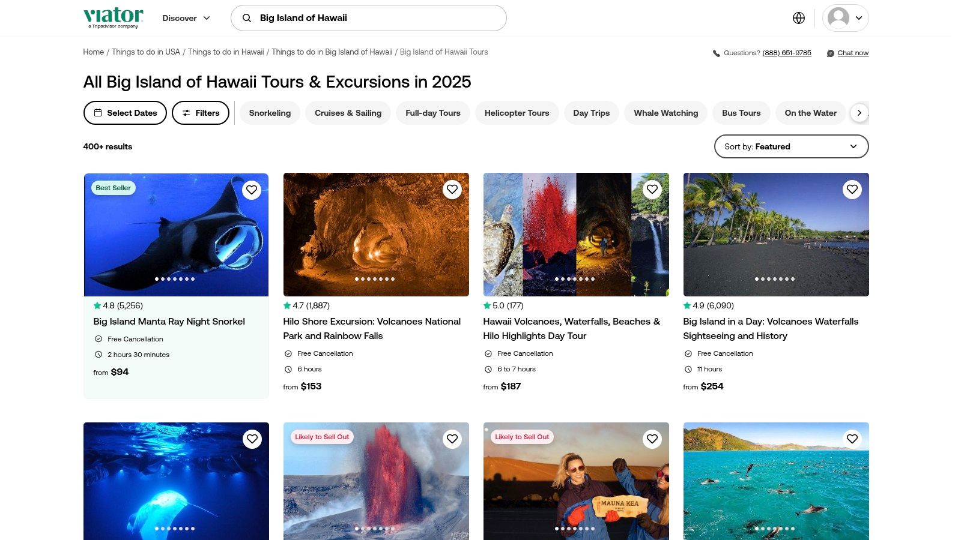Image resolution: width=961 pixels, height=540 pixels.
Task: Click the chat bubble icon
Action: (831, 53)
